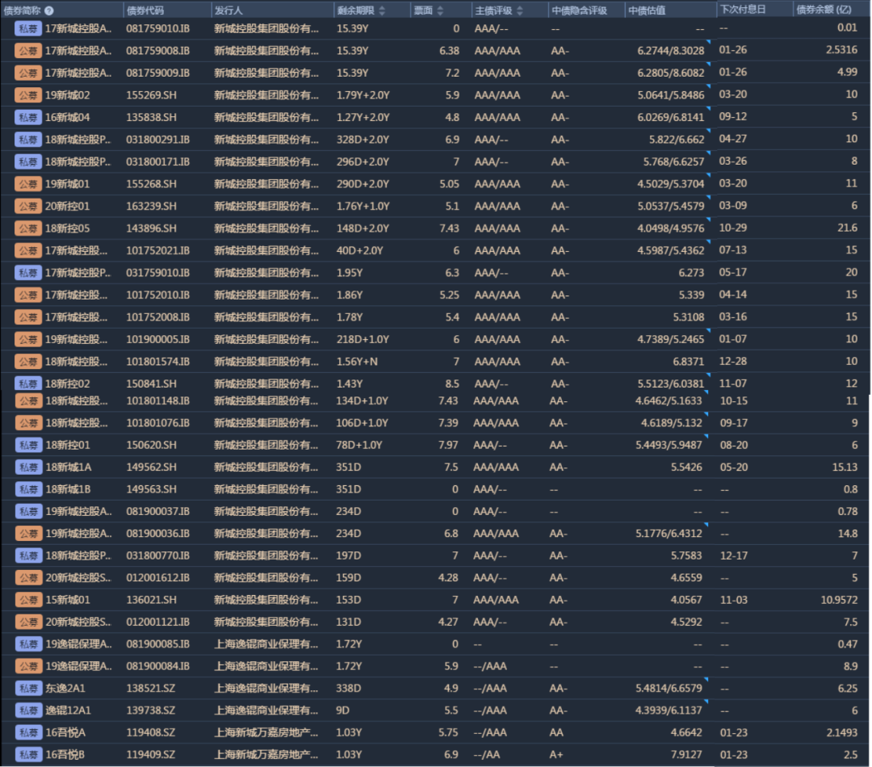Click the 私募 tag beside 东逸2A1
This screenshot has height=767, width=872.
(x=28, y=688)
